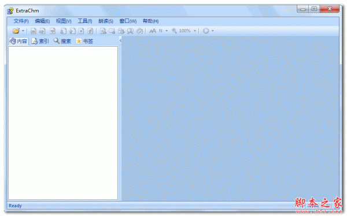Viewport: 347px width, 216px height.
Task: Switch to the 内容 tab
Action: click(19, 41)
